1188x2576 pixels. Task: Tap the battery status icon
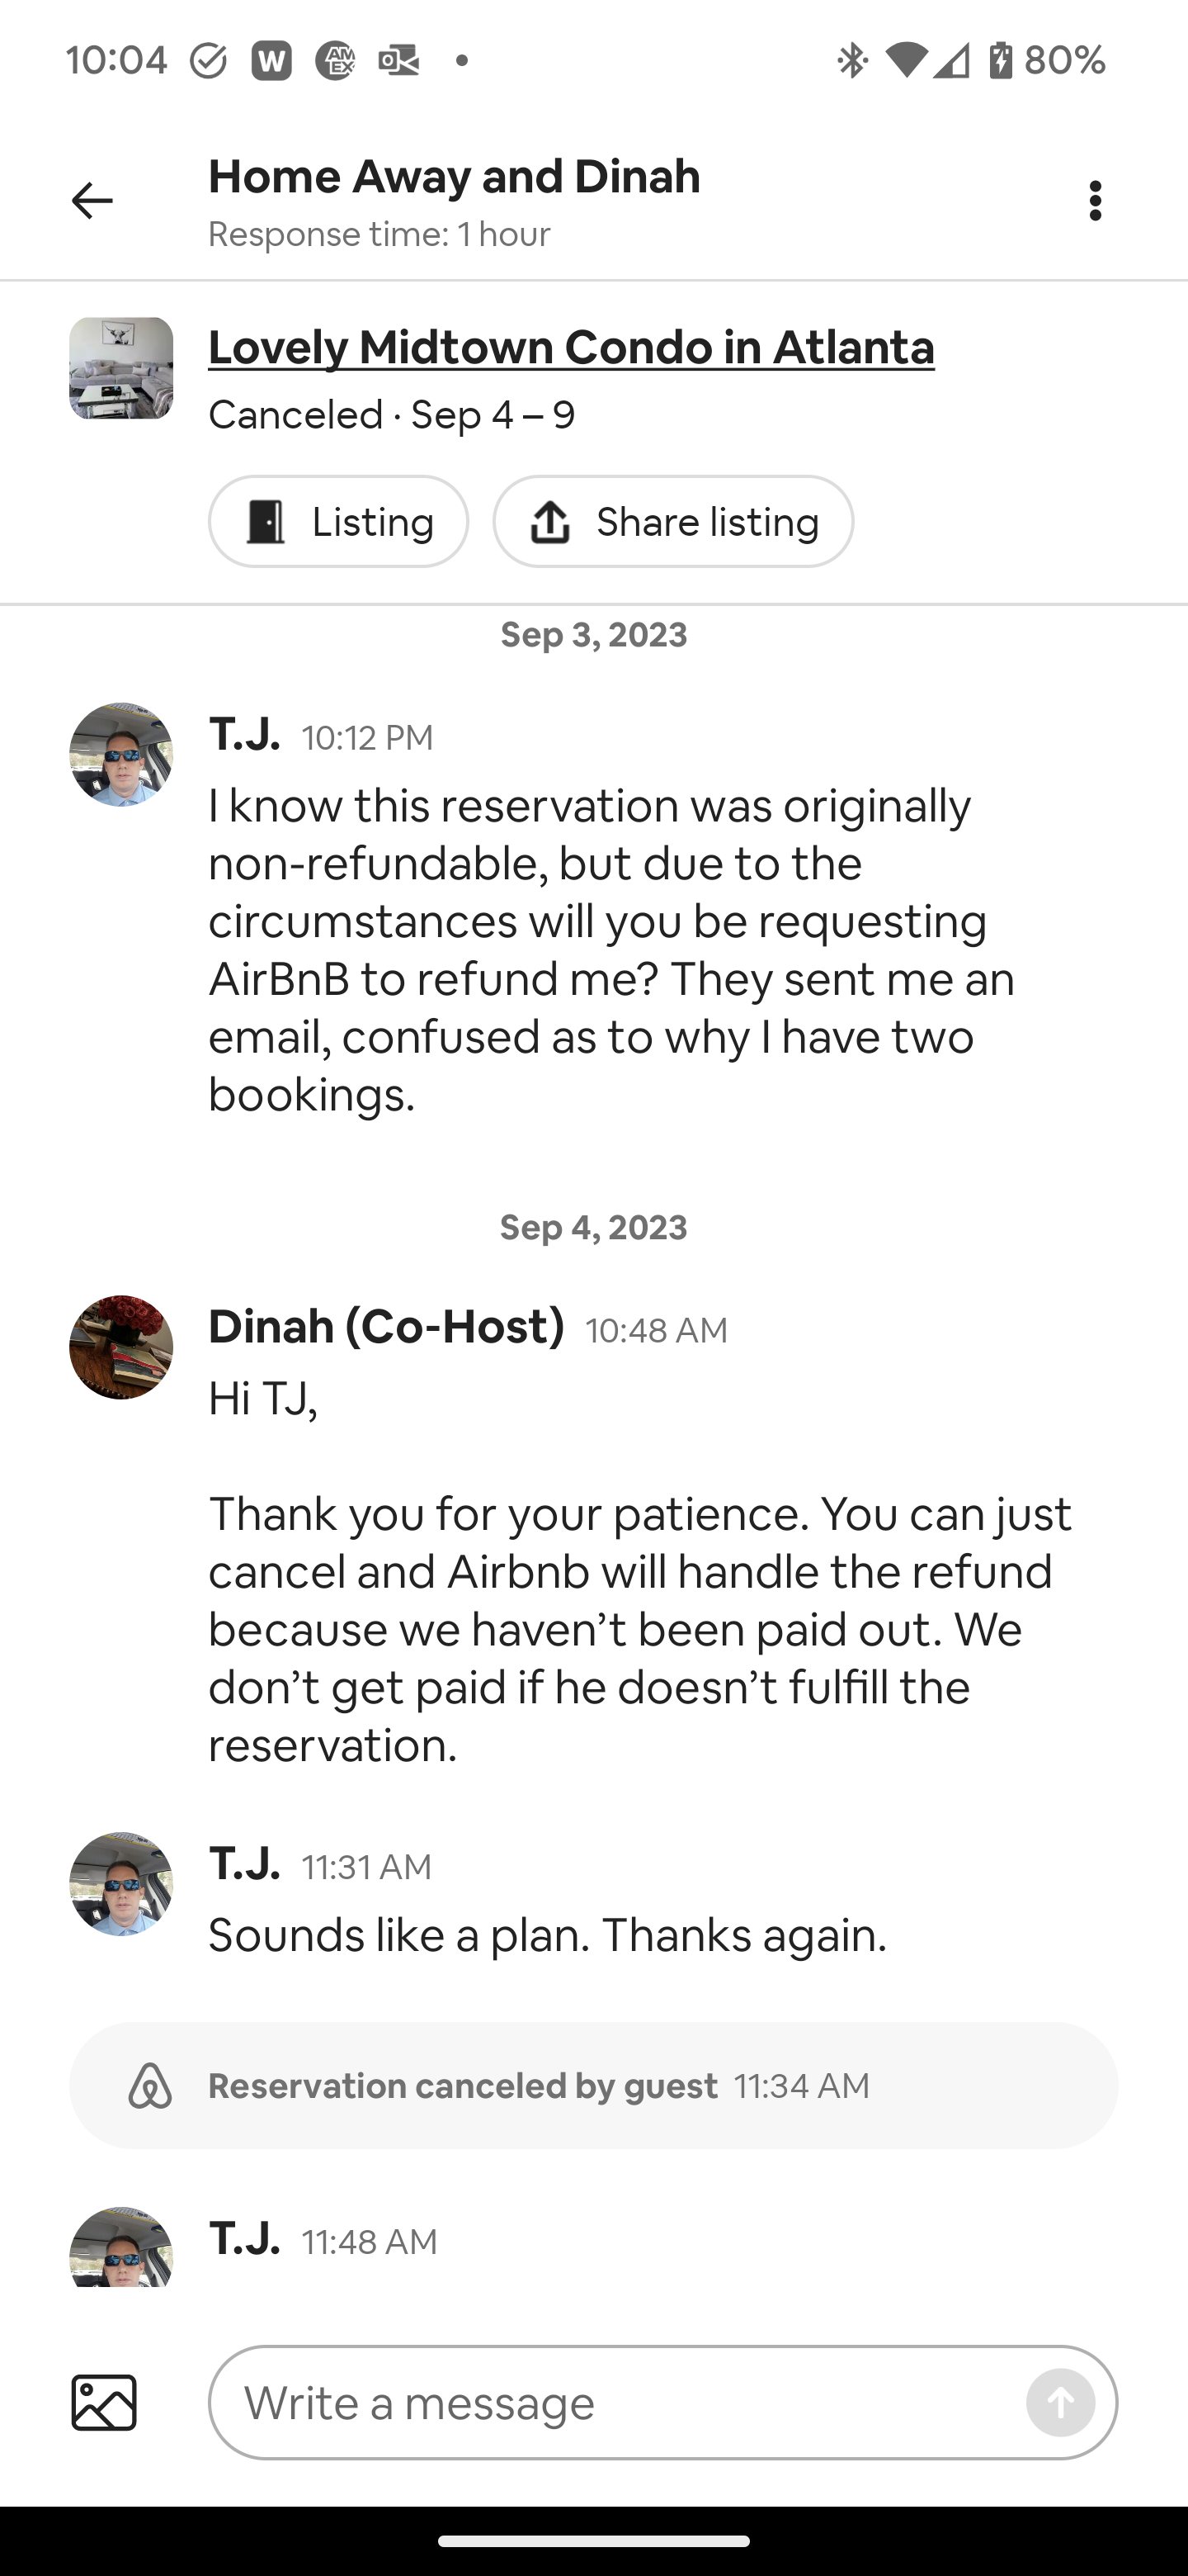pos(1000,61)
